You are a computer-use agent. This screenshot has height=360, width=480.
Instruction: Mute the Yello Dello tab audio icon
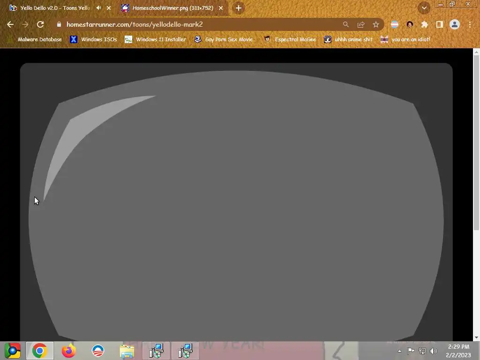(x=98, y=8)
